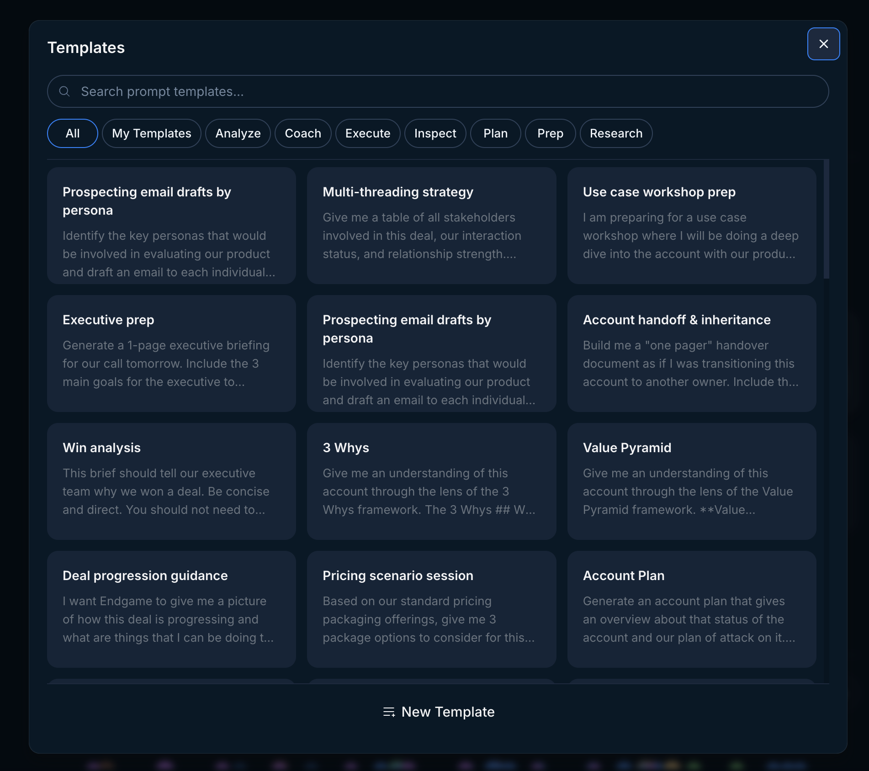Click the template list vertical scrollbar
The width and height of the screenshot is (869, 771).
click(x=826, y=219)
